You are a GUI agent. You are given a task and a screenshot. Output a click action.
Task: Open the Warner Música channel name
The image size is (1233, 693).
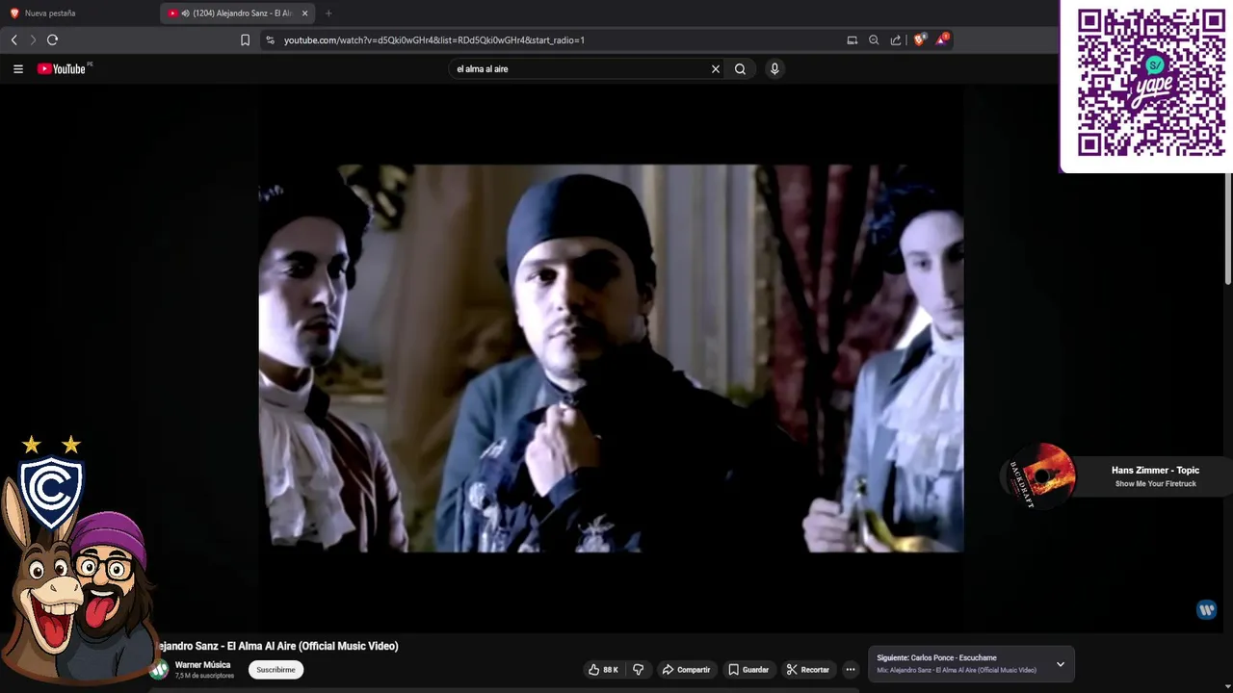click(x=202, y=665)
